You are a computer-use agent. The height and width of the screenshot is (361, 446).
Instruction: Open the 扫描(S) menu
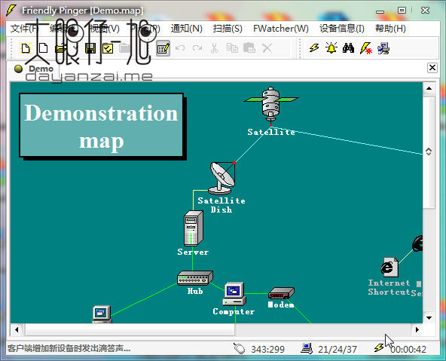(x=228, y=29)
